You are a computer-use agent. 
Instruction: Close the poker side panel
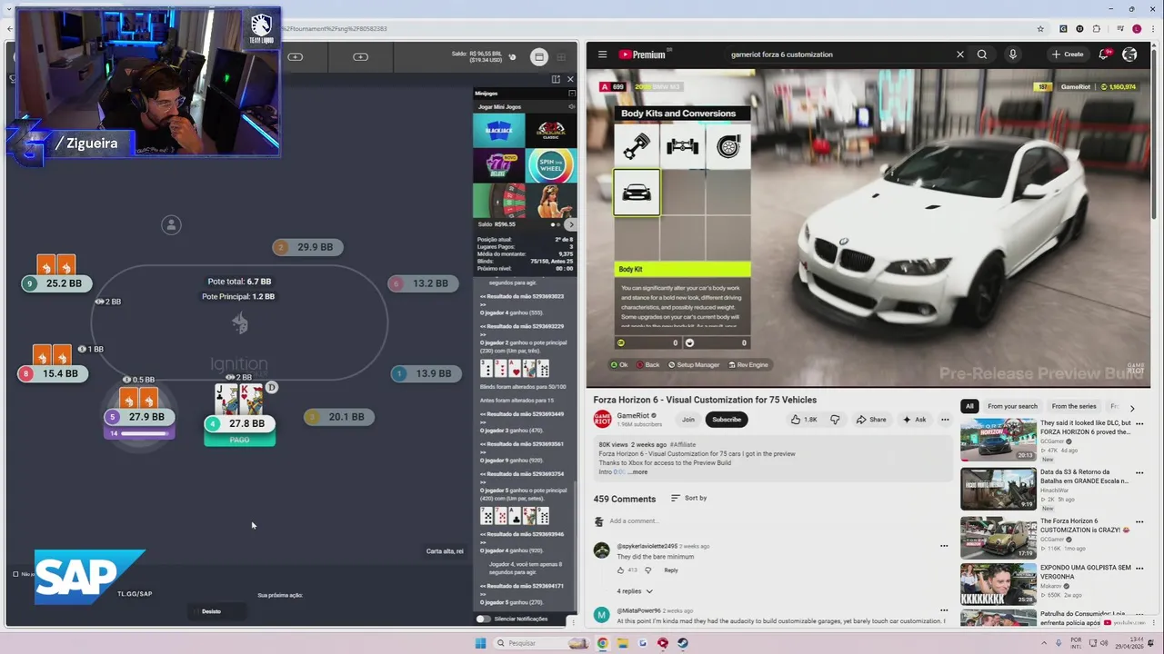click(570, 79)
